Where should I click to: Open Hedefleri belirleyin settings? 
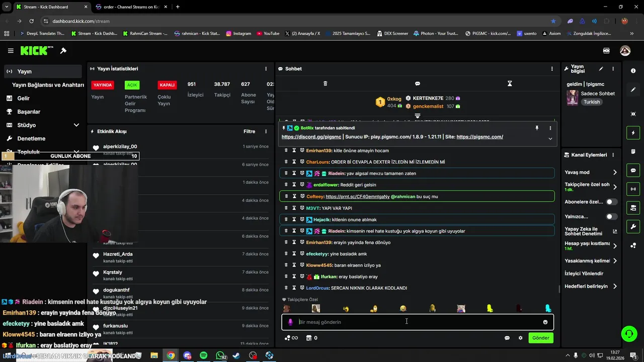pos(591,287)
